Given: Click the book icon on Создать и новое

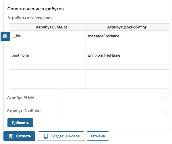Looking at the screenshot, I should [x=46, y=136].
